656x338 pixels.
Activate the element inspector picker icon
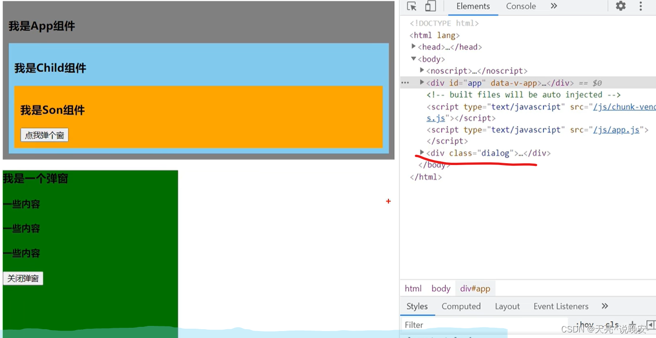[411, 6]
